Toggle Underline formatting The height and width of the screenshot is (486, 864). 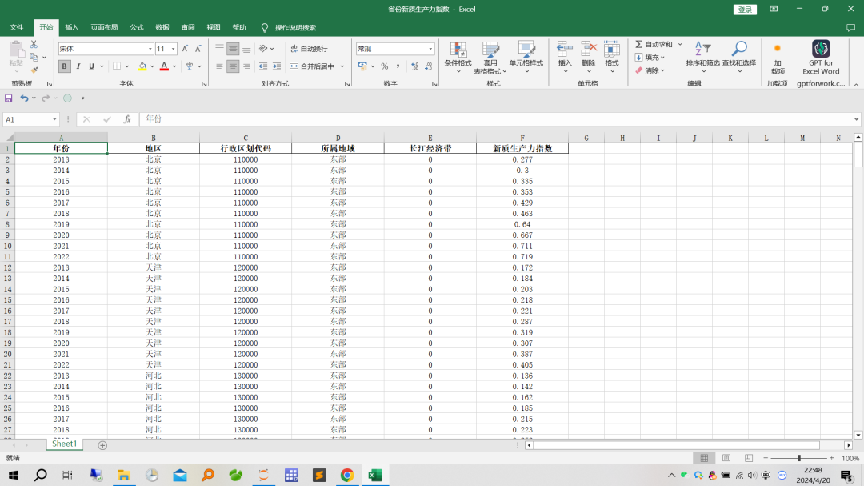pos(91,66)
